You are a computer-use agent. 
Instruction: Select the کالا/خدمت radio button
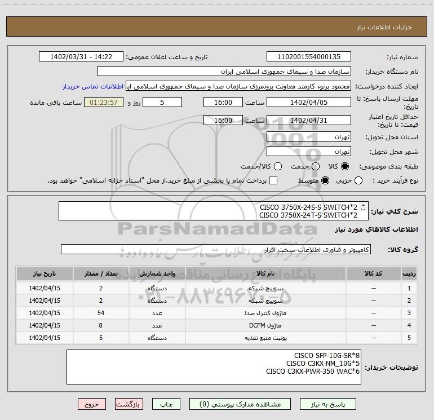tap(278, 166)
